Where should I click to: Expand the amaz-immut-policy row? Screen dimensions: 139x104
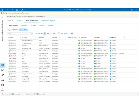pos(8,40)
